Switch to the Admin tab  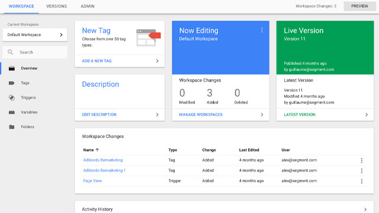88,7
